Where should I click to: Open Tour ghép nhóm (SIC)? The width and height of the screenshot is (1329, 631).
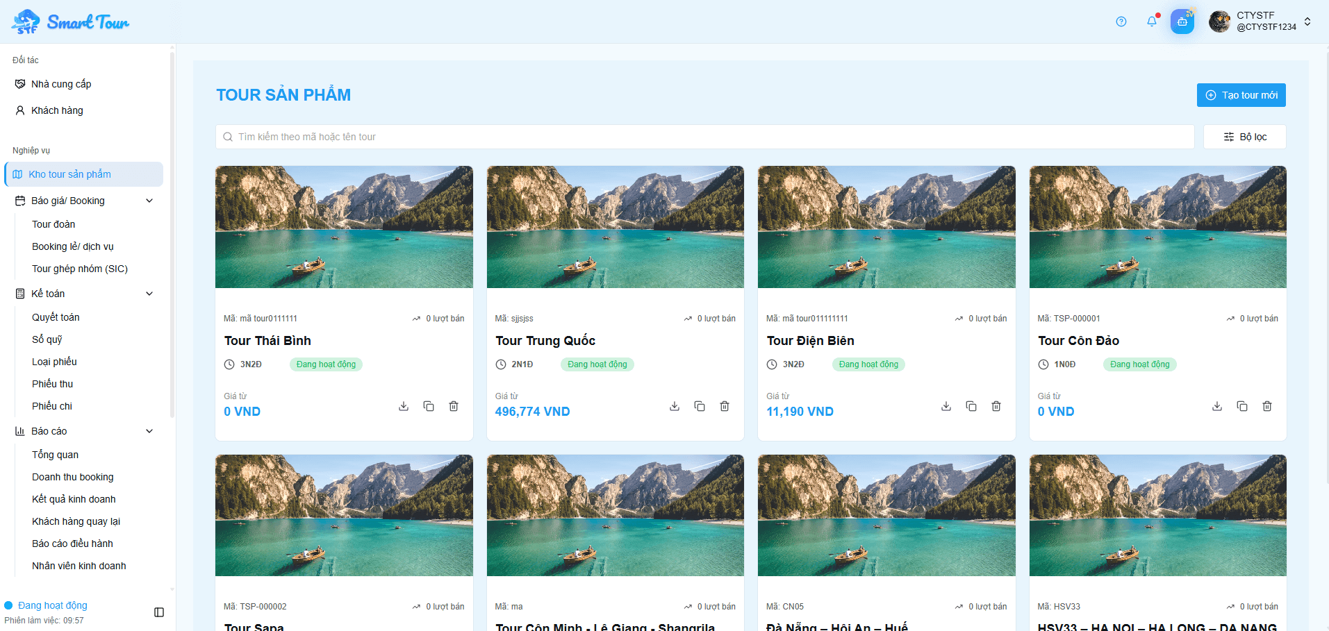[80, 269]
